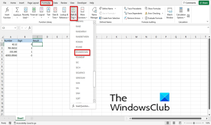Toggle Show Formulas
The height and width of the screenshot is (125, 211).
[153, 9]
